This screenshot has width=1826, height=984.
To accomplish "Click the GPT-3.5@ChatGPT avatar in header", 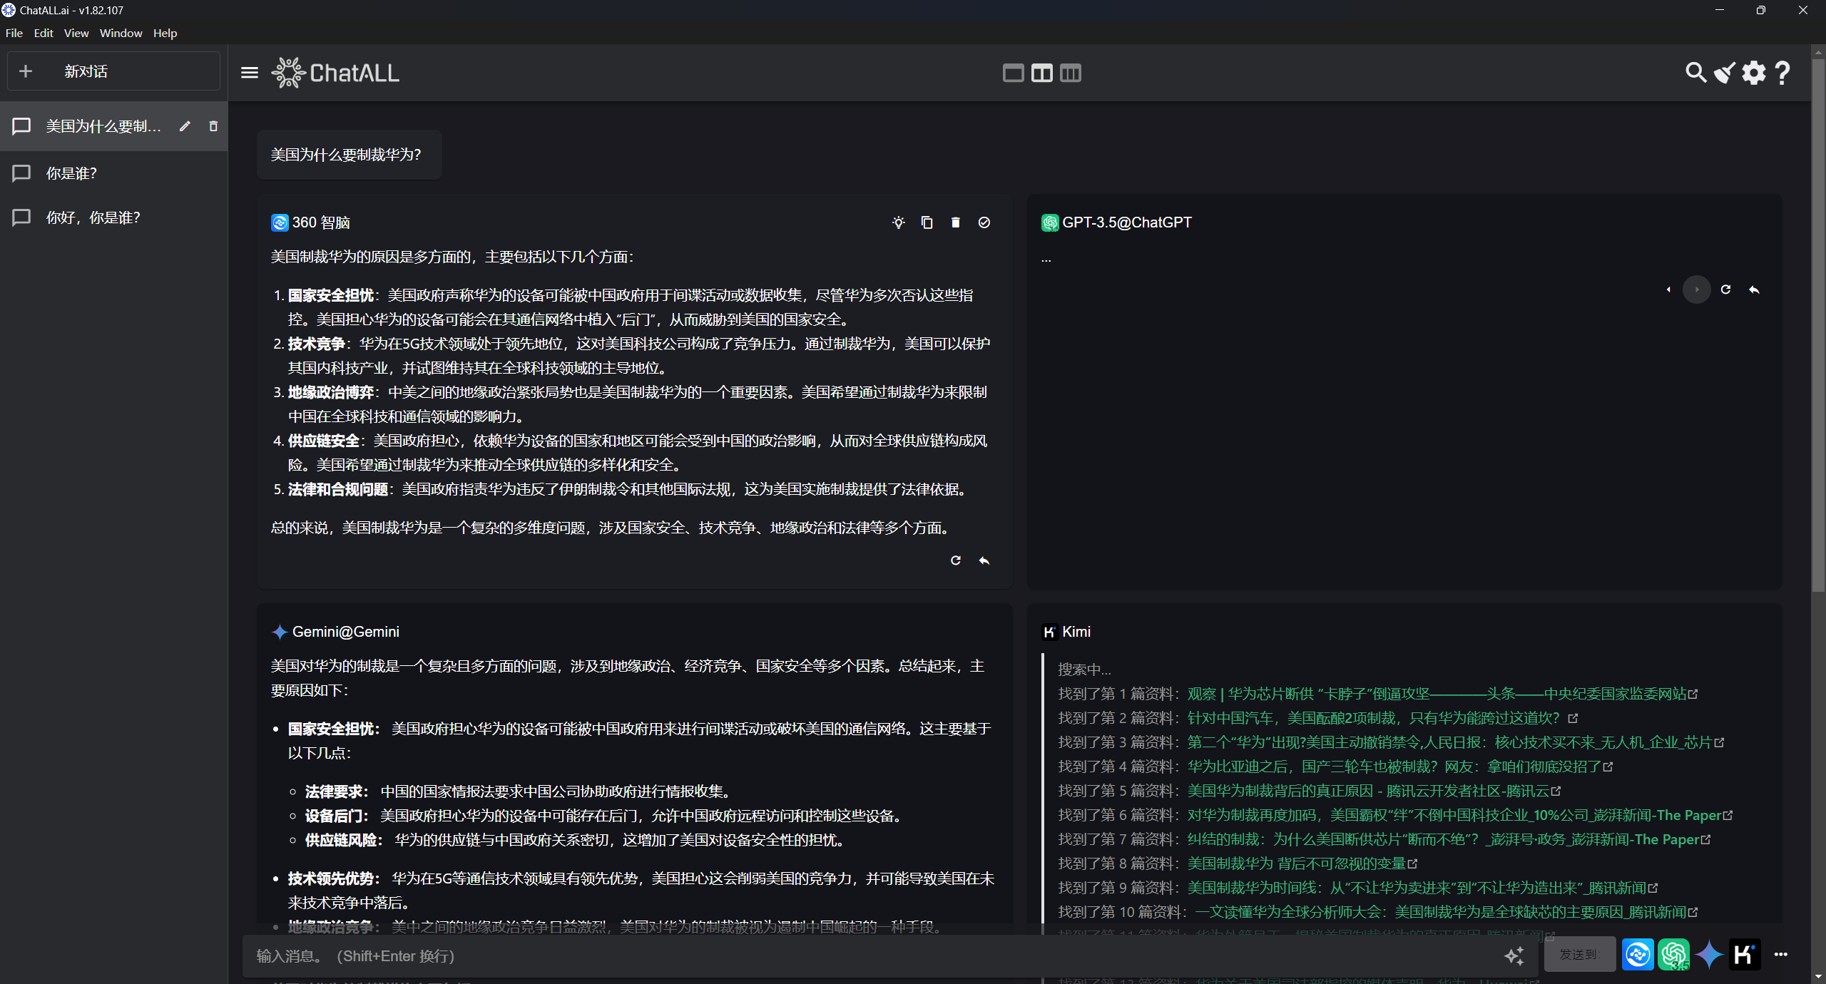I will click(x=1050, y=222).
